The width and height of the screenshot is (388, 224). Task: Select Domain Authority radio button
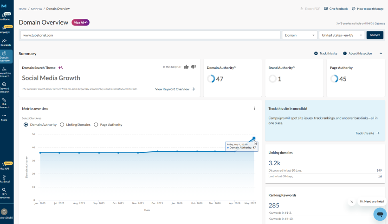[26, 124]
